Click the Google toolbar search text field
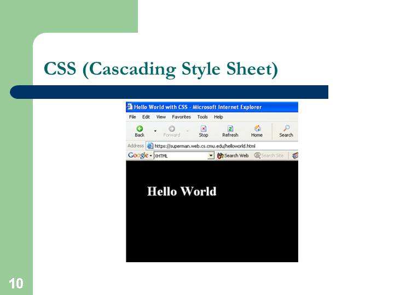394x295 pixels. [x=179, y=156]
